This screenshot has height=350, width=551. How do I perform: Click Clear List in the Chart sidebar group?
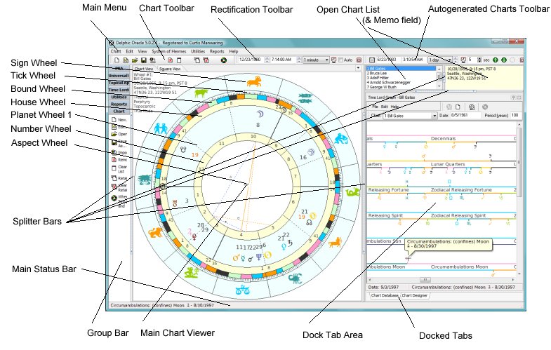point(119,169)
